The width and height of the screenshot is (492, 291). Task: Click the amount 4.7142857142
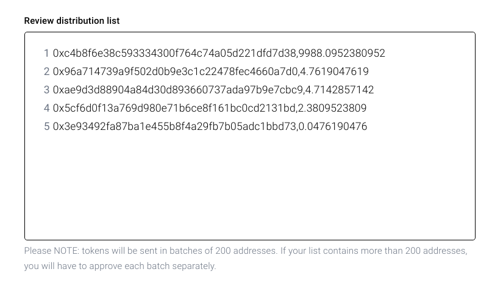tap(340, 90)
